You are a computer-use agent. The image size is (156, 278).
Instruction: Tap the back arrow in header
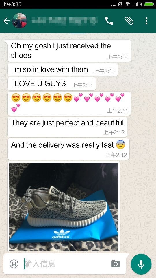(x=7, y=21)
